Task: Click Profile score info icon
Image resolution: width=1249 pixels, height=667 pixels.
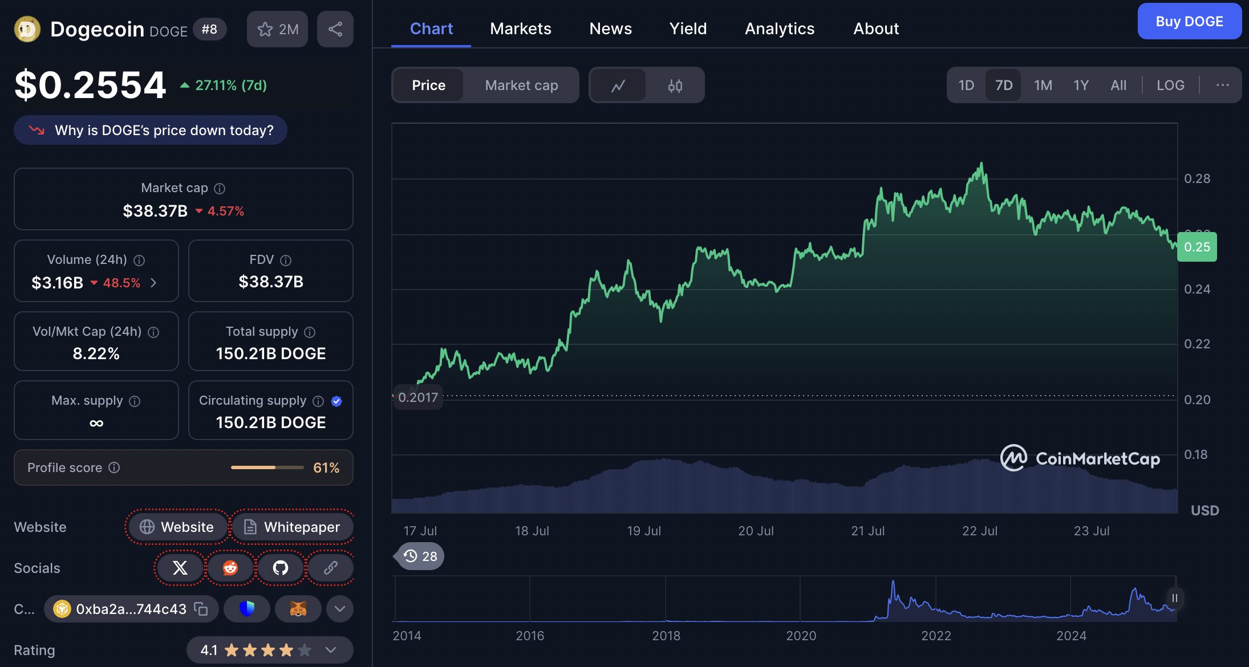Action: click(x=114, y=467)
